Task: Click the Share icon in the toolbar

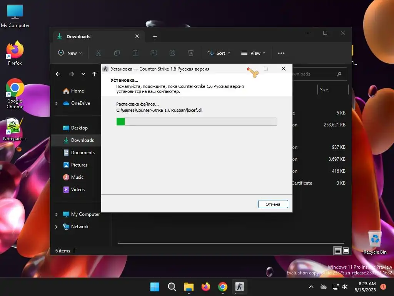Action: [x=172, y=53]
